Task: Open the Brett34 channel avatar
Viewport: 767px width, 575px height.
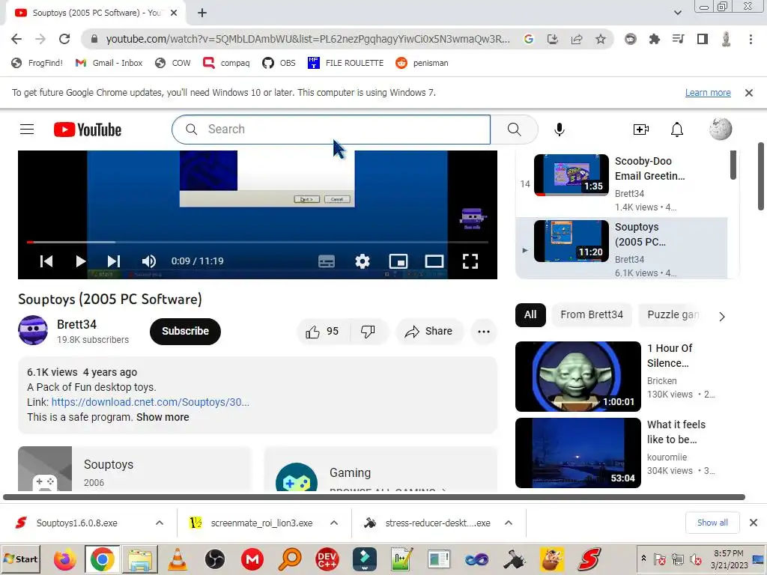Action: click(x=33, y=330)
